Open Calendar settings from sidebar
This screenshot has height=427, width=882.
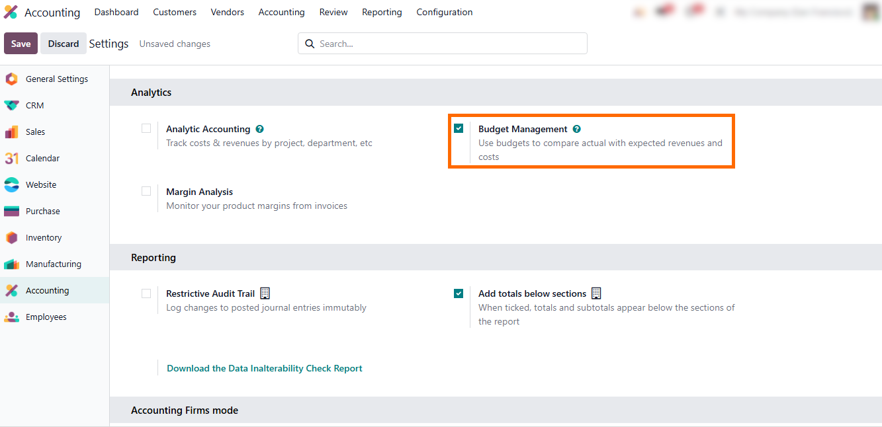click(42, 159)
